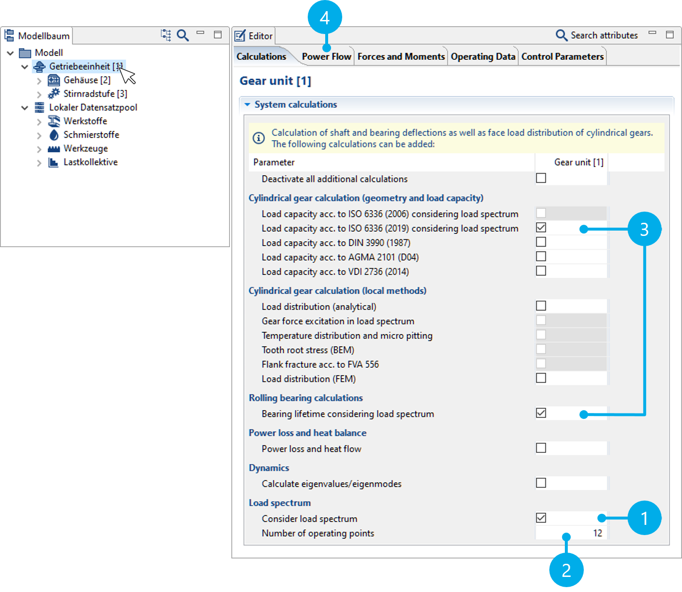
Task: Click the info icon in calculation hint
Action: point(259,138)
